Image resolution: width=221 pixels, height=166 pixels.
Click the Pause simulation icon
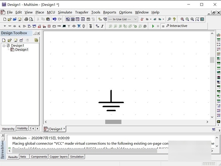[158, 26]
